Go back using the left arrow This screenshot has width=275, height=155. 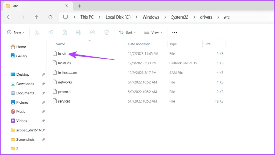point(9,17)
